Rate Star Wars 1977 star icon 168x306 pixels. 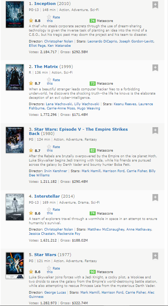tap(49, 268)
